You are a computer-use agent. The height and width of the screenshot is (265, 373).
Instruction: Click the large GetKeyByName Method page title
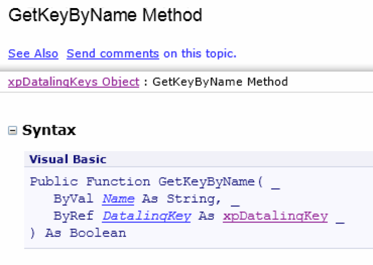pyautogui.click(x=105, y=16)
